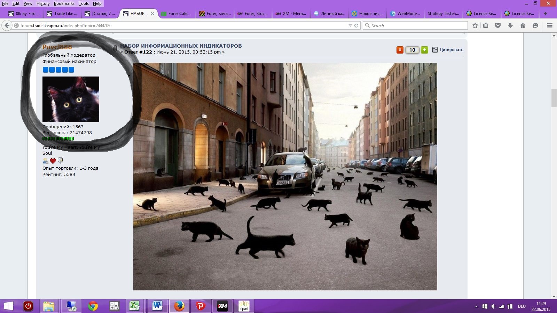Click the post vote score 10

tap(412, 50)
